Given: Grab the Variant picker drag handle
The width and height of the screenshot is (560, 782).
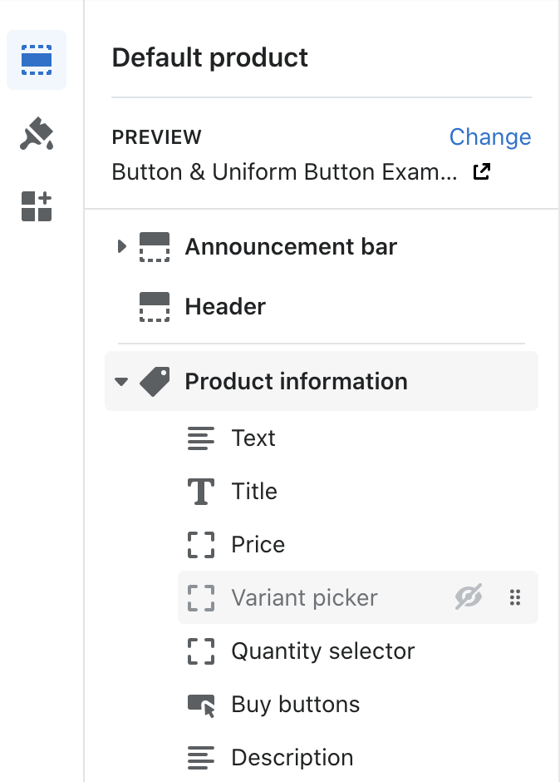Looking at the screenshot, I should pos(515,597).
